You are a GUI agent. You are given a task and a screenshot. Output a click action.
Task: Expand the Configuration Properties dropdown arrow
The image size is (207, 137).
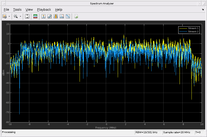(x=9, y=16)
